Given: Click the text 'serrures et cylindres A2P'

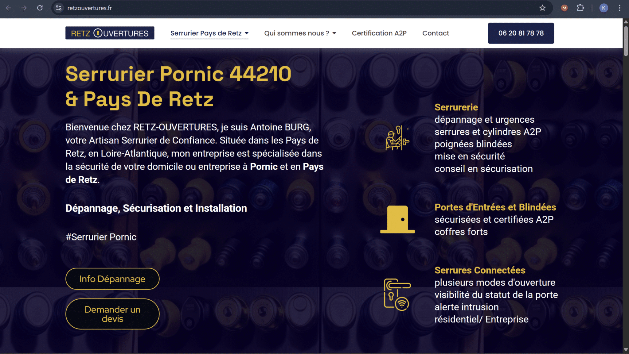Looking at the screenshot, I should pyautogui.click(x=488, y=132).
